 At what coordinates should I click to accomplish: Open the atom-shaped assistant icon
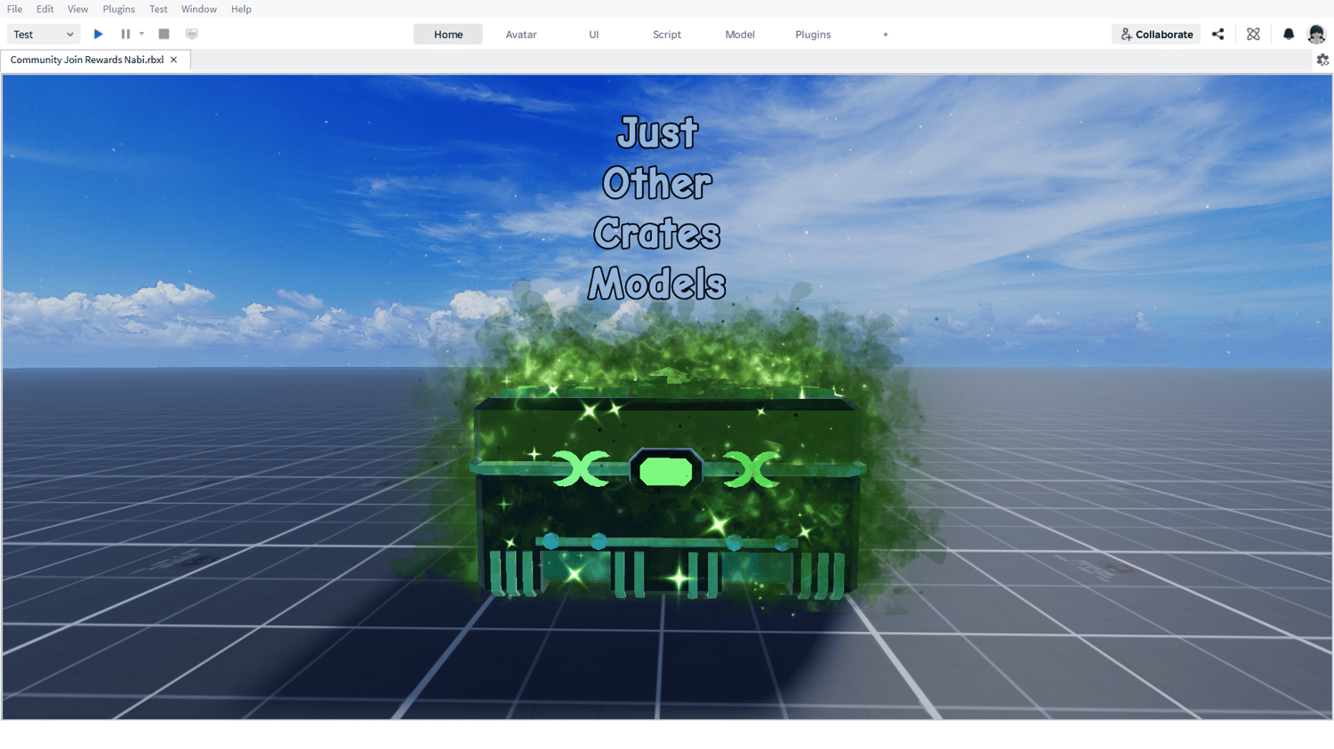click(x=1253, y=34)
